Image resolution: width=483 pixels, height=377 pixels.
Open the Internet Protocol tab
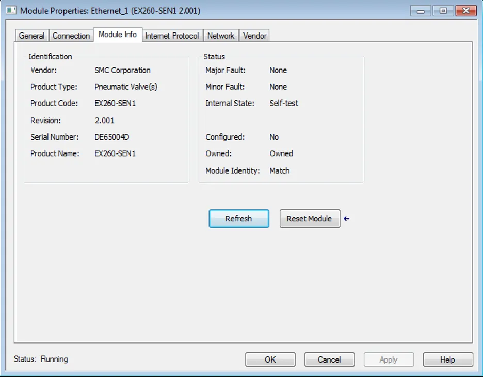pyautogui.click(x=172, y=36)
